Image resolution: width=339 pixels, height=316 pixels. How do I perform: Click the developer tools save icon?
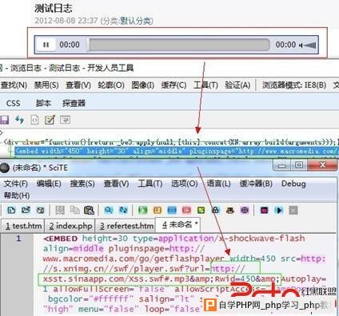click(4, 120)
